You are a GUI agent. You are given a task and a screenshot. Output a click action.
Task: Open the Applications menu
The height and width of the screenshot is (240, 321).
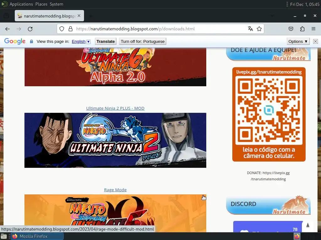(x=21, y=4)
